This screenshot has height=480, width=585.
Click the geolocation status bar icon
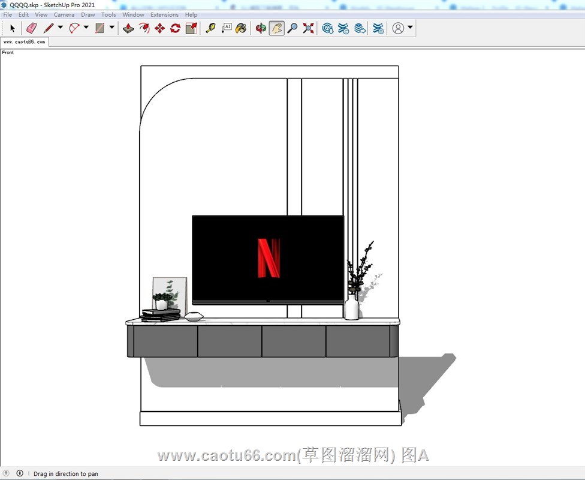[6, 473]
